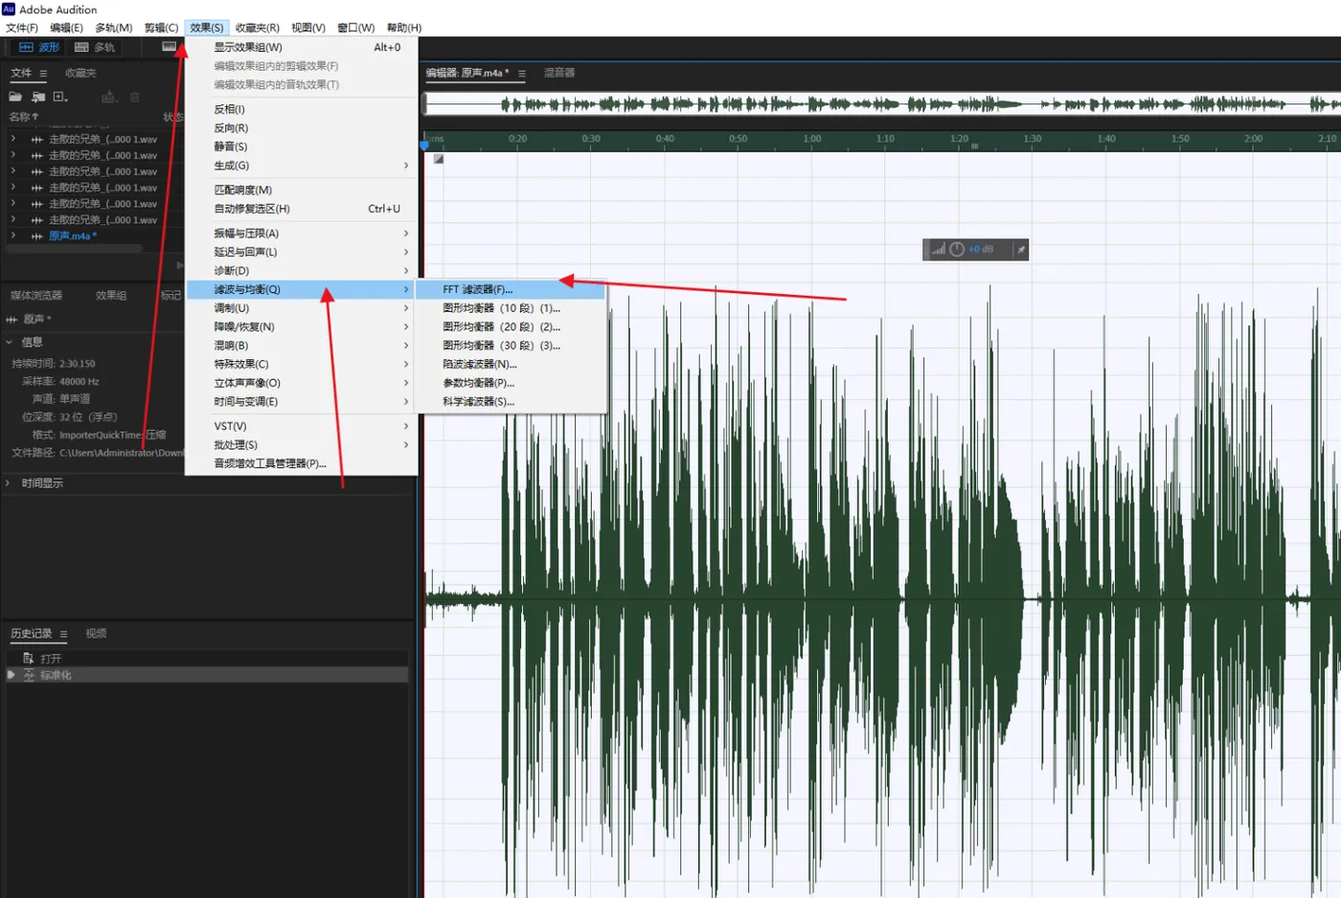Choose 自动修复选区(H) menu entry
Viewport: 1341px width, 898px height.
tap(302, 209)
